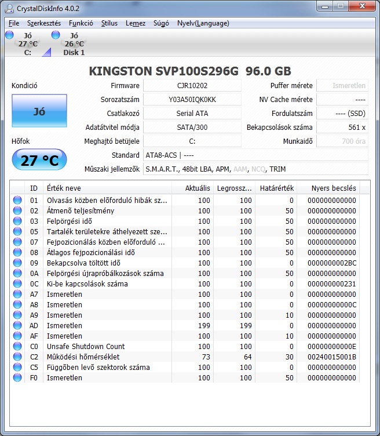The height and width of the screenshot is (436, 380).
Task: Click the drive letter field C:
Action: (192, 141)
